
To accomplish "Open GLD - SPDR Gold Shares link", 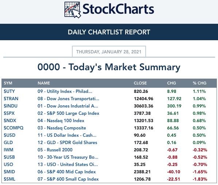I will click(67, 142).
